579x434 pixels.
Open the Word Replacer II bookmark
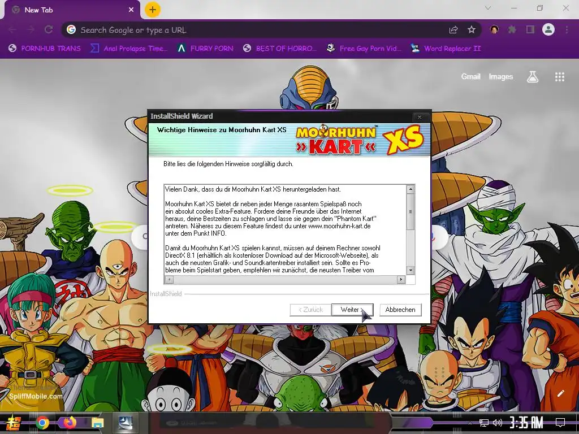(x=446, y=49)
